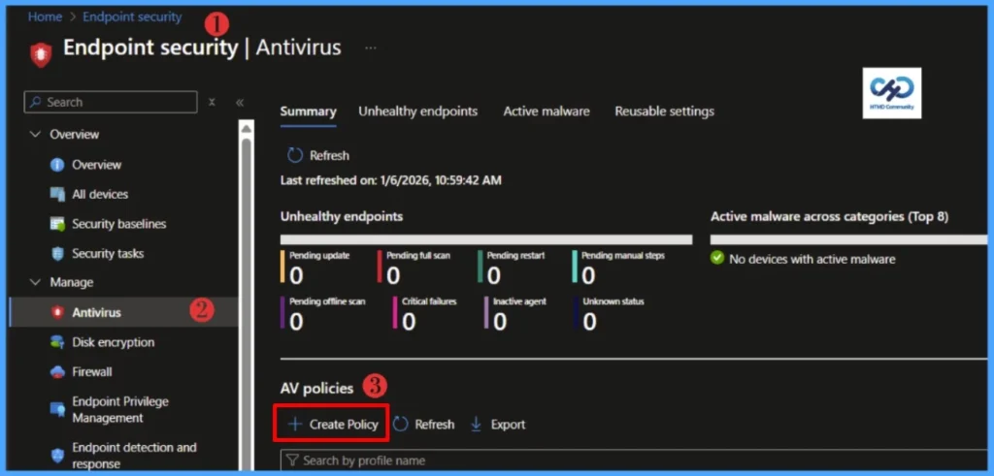Click the Firewall icon
Screen dimensions: 994x476
click(57, 372)
